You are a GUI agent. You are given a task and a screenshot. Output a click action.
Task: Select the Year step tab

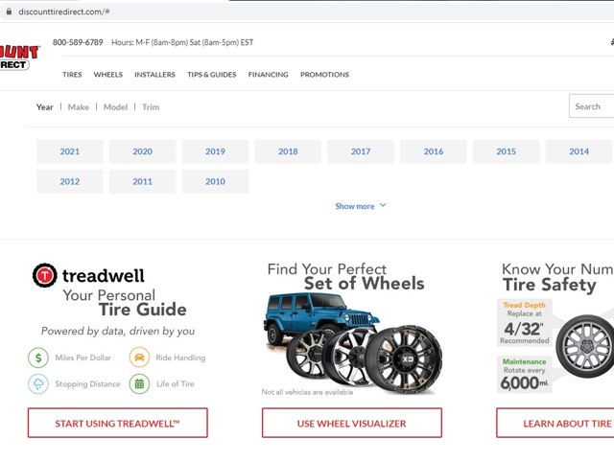[45, 106]
